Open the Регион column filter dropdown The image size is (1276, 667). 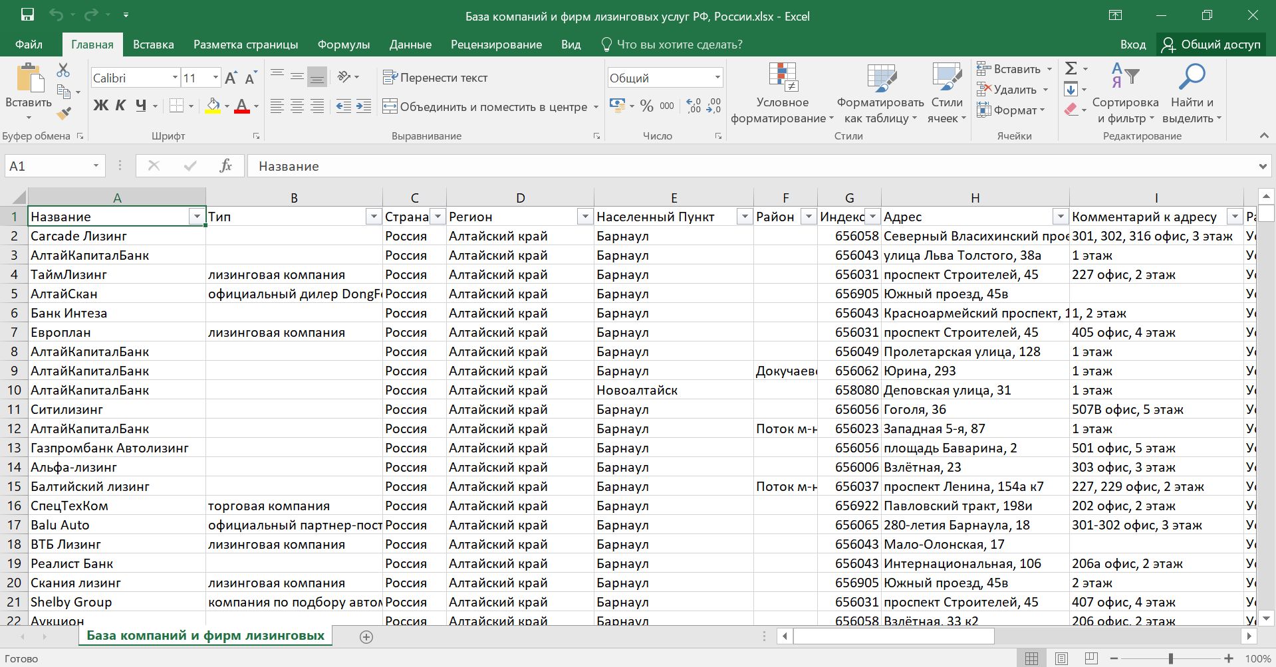[584, 217]
